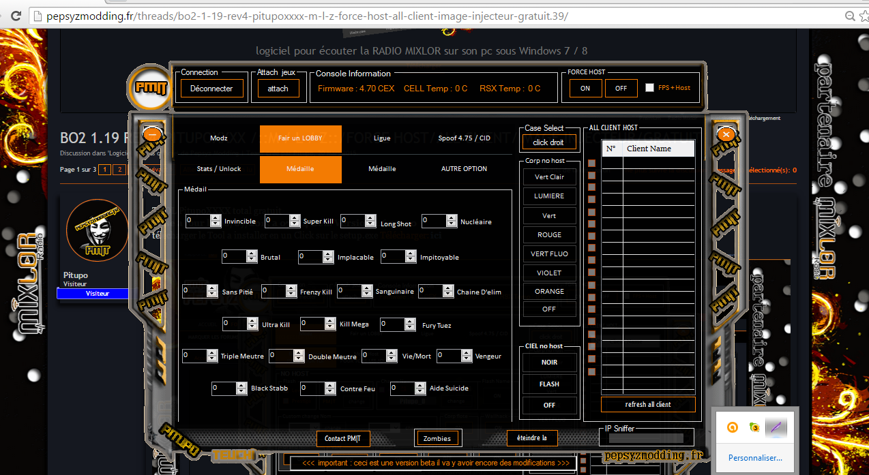Image resolution: width=869 pixels, height=475 pixels.
Task: Click the attach button under Attach jeux
Action: click(x=278, y=89)
